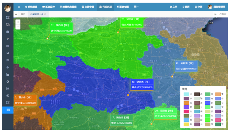Open the sidebar desktop monitor icon

pos(8,25)
